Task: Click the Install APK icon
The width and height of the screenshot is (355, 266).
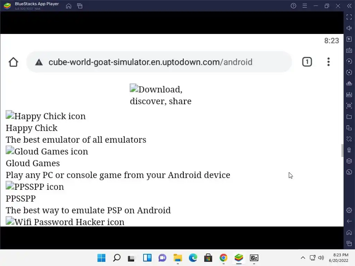Action: click(x=349, y=95)
